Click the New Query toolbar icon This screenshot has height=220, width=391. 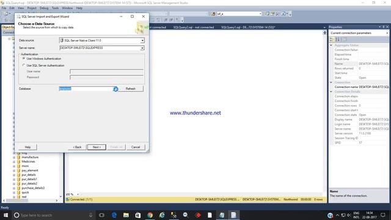coord(6,13)
